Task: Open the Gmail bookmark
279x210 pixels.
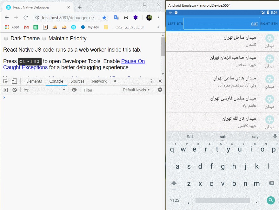Action: [x=26, y=27]
